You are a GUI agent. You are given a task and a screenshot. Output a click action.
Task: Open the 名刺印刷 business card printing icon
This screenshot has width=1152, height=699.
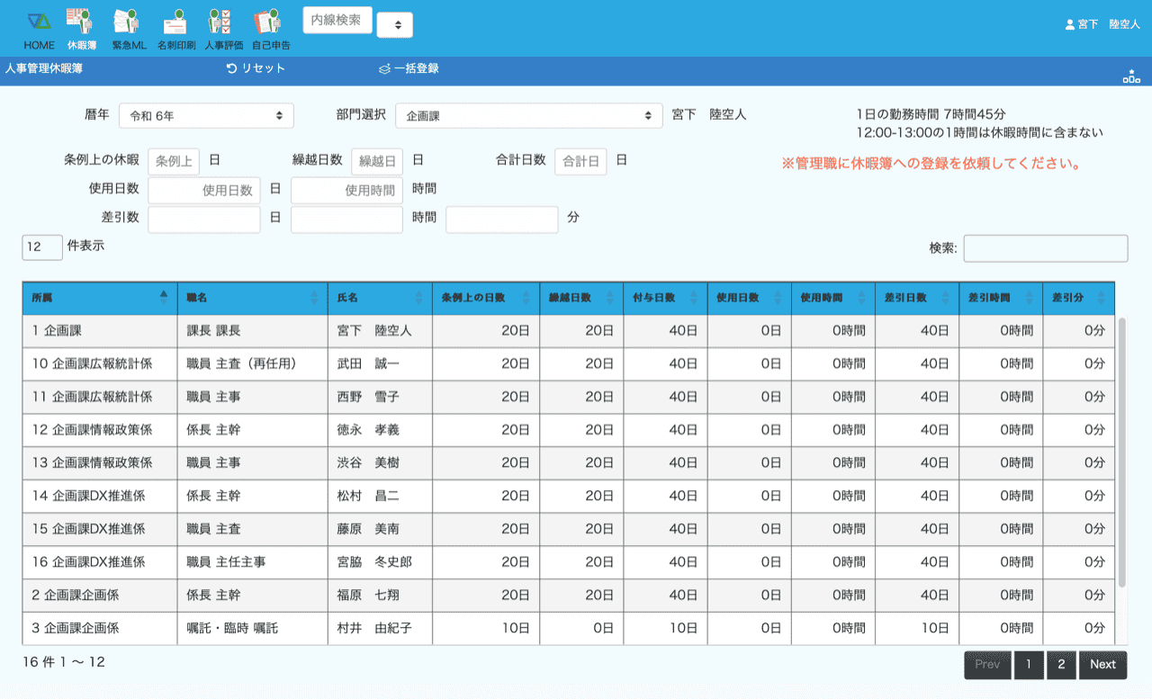(x=175, y=22)
